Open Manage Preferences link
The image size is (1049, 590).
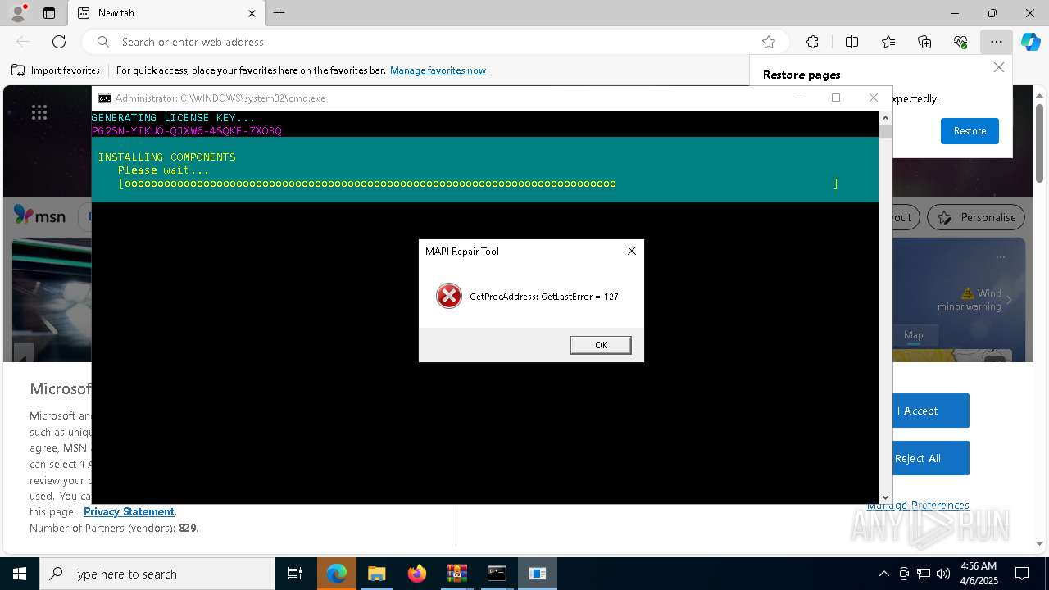pyautogui.click(x=918, y=505)
